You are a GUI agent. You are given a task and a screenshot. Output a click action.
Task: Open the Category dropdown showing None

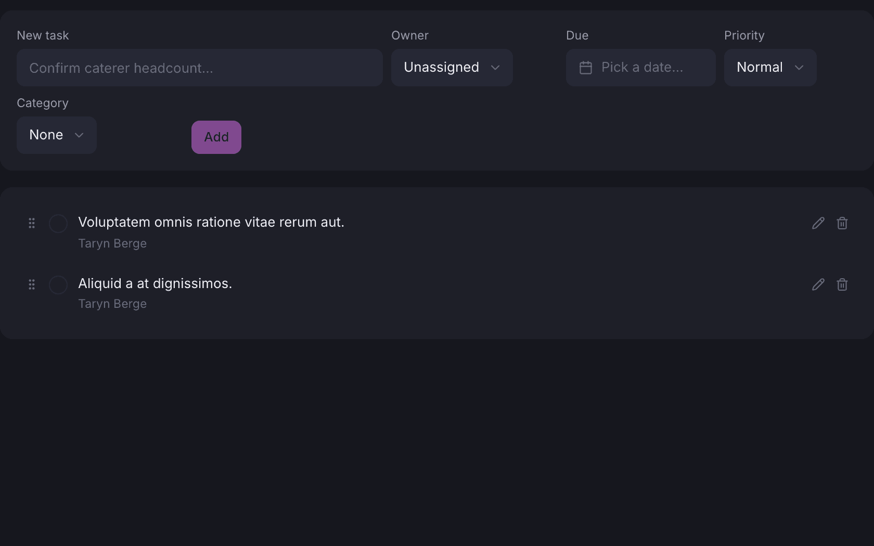click(57, 135)
